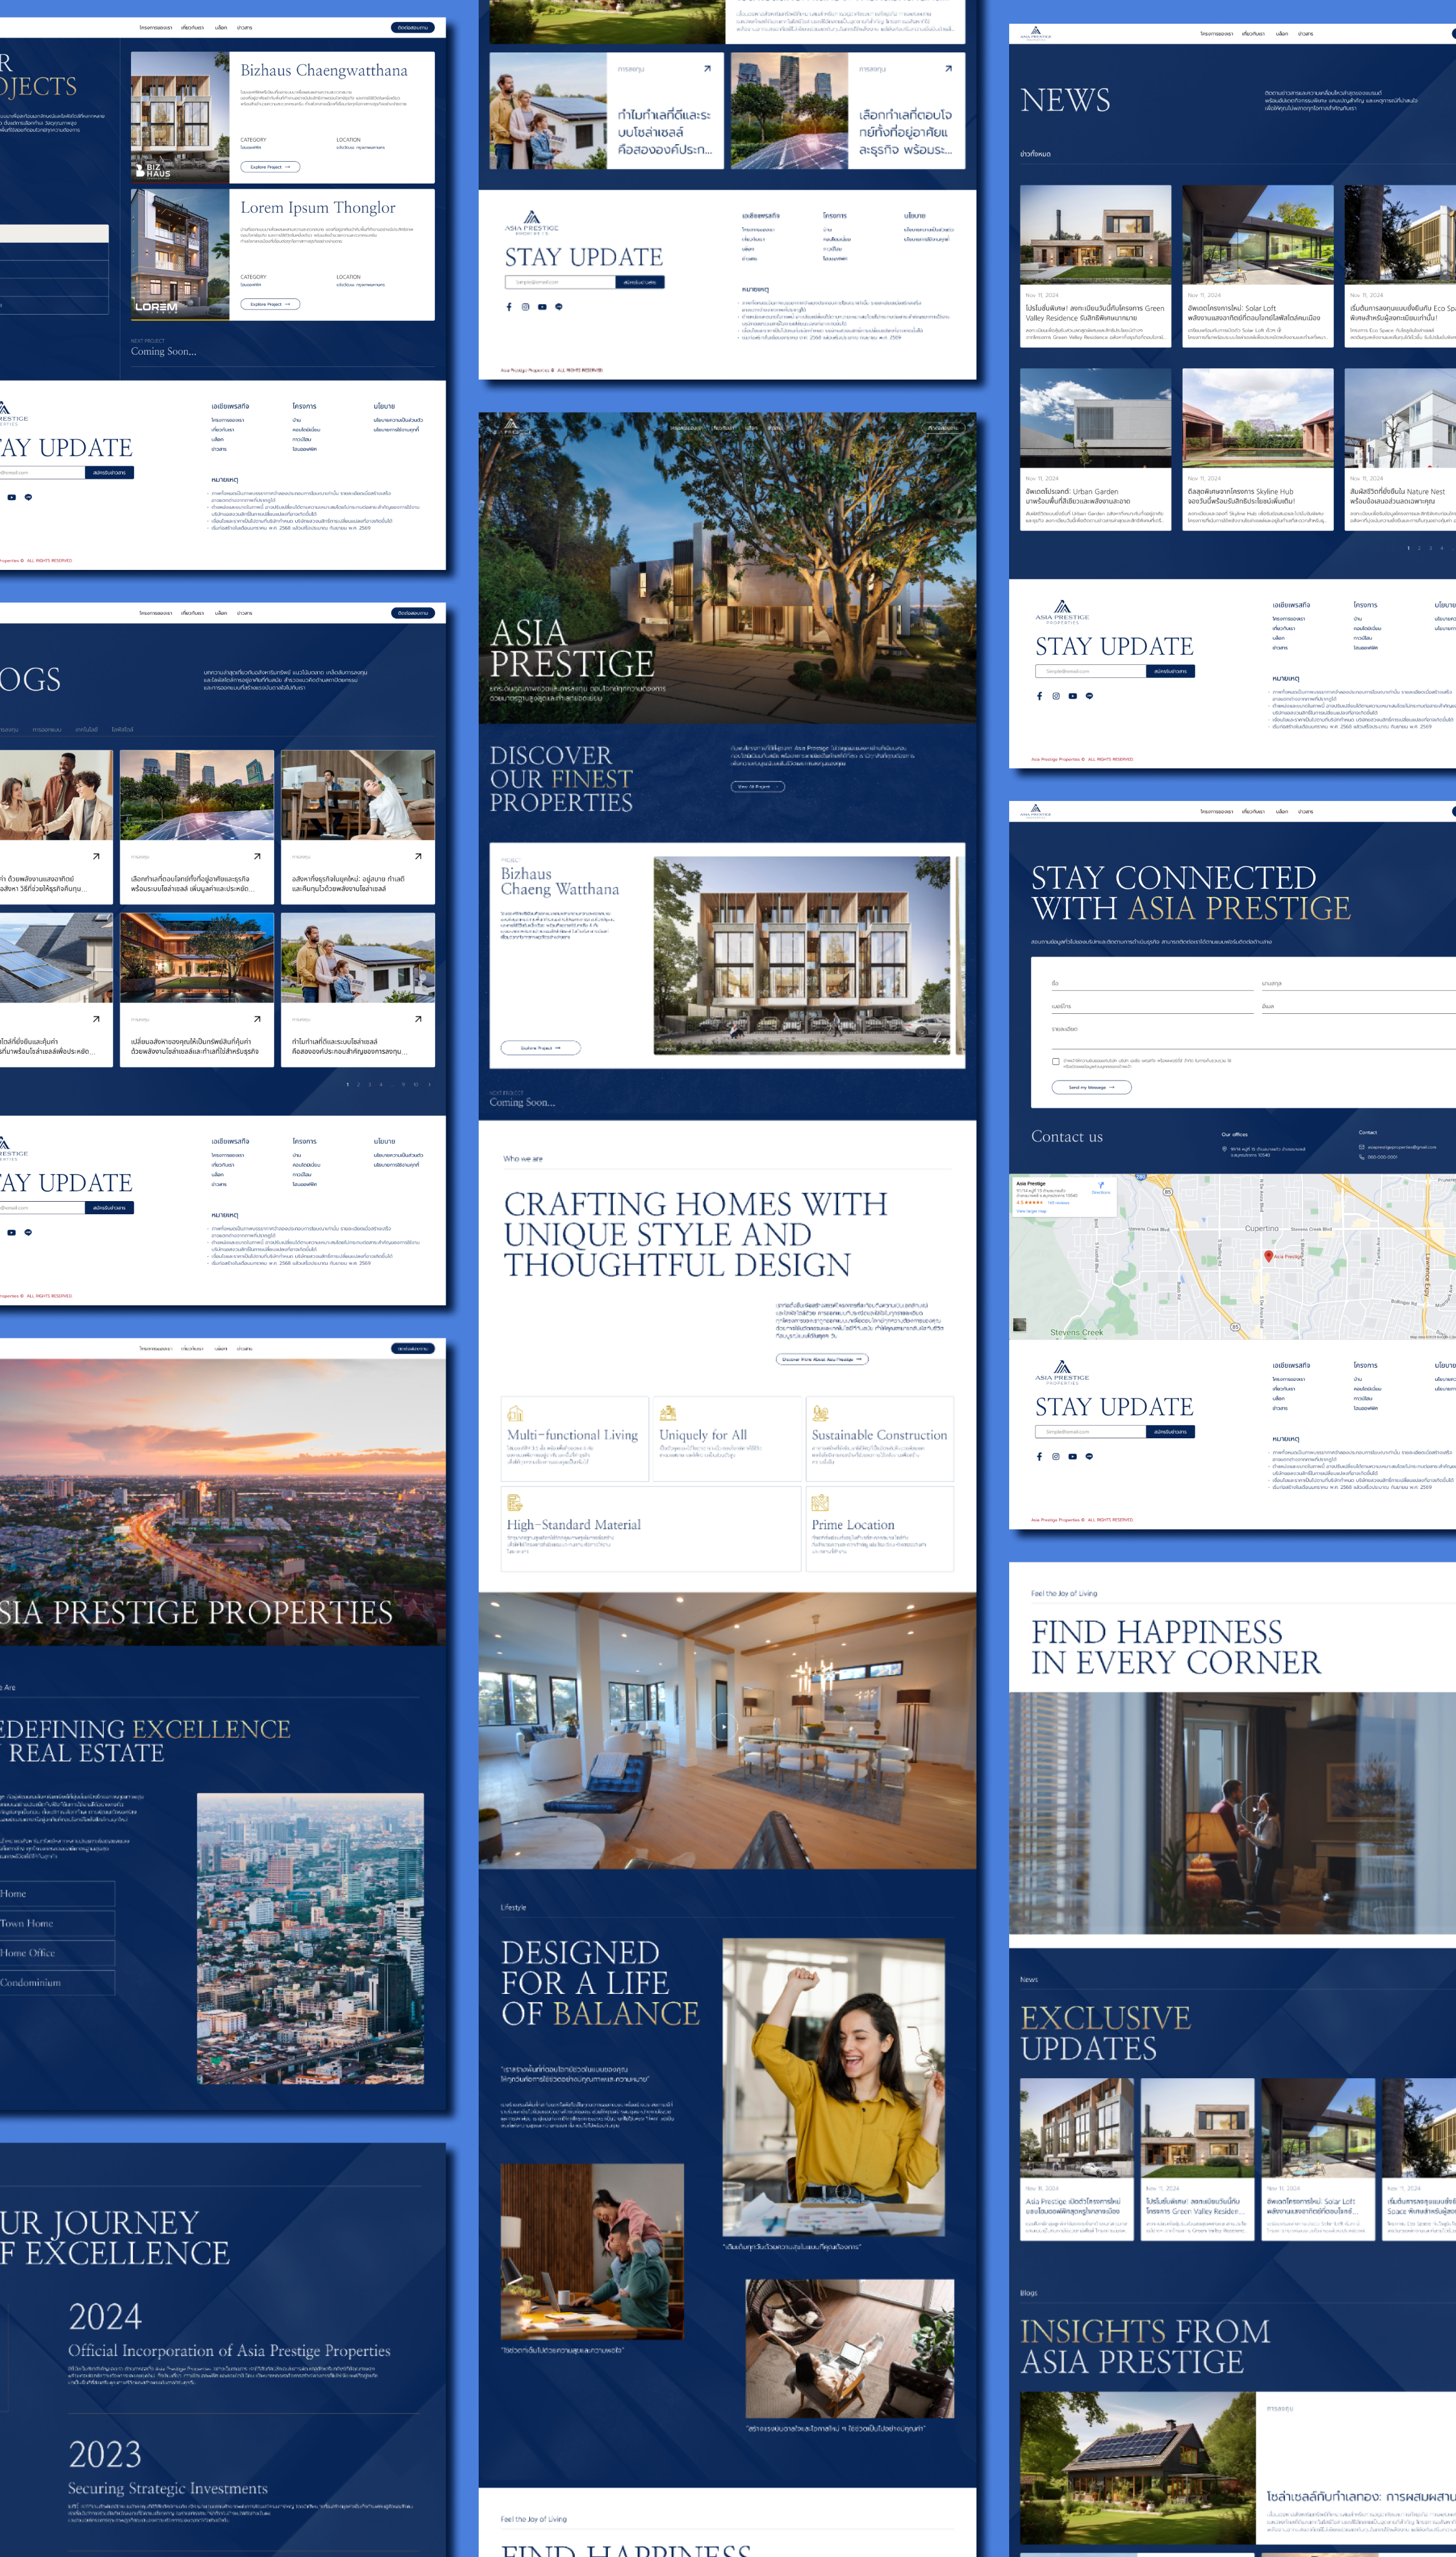Click red Asia Prestige pin on the map
The width and height of the screenshot is (1456, 2557).
pyautogui.click(x=1268, y=1256)
